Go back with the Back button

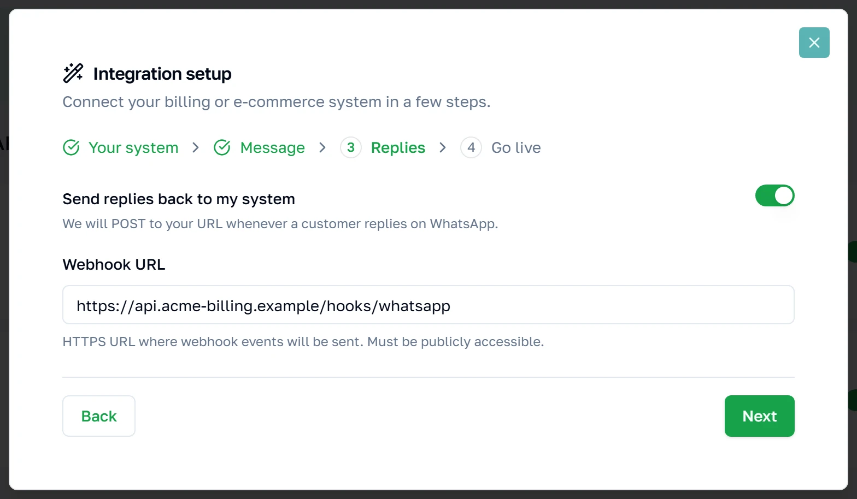pos(99,416)
